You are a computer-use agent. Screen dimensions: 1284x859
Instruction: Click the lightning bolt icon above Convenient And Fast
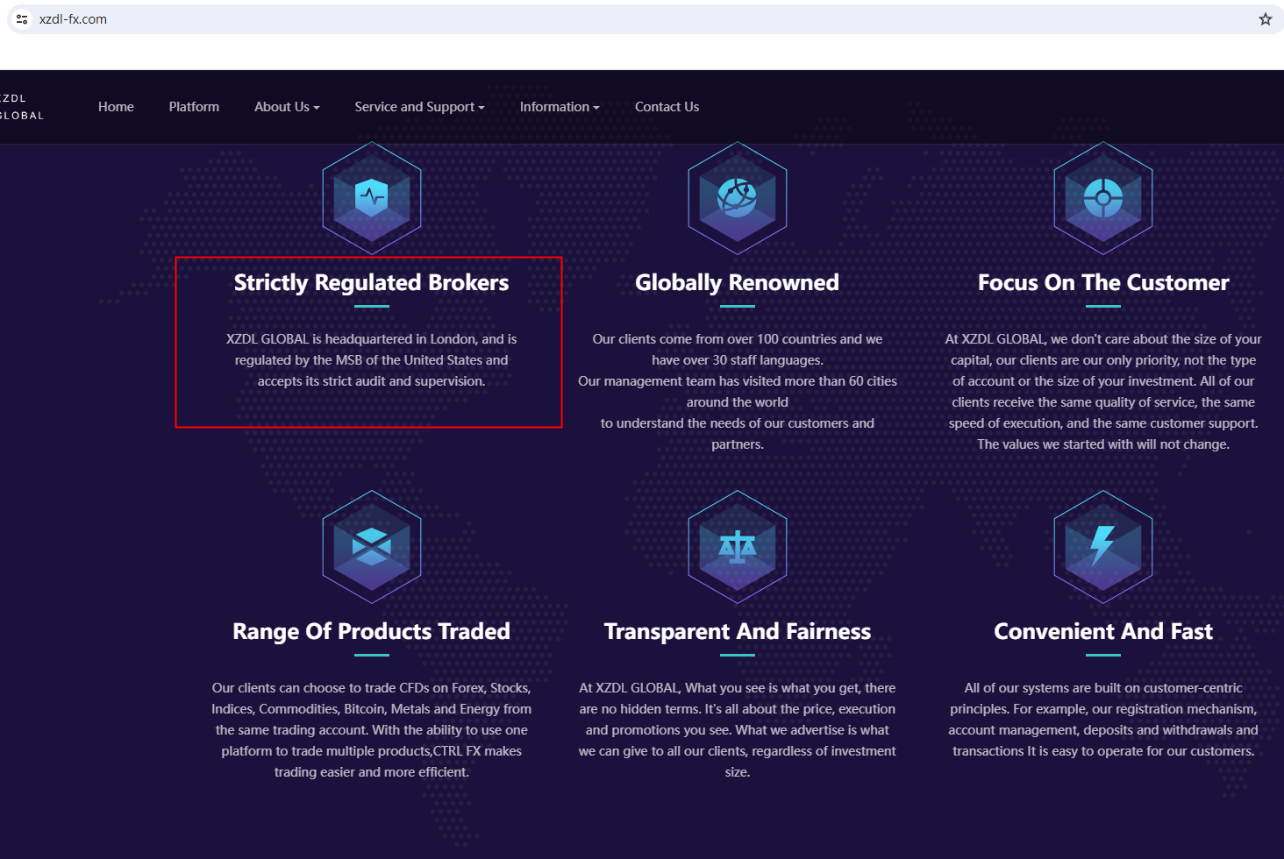[1103, 547]
